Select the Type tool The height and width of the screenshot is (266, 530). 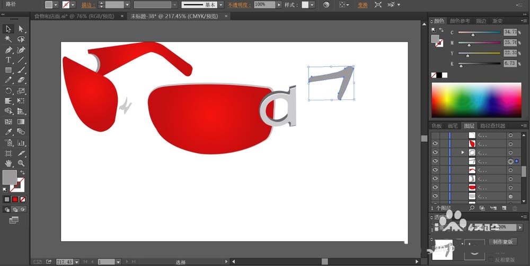point(8,60)
